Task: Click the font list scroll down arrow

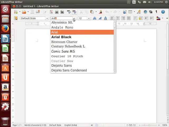Action: click(115, 72)
